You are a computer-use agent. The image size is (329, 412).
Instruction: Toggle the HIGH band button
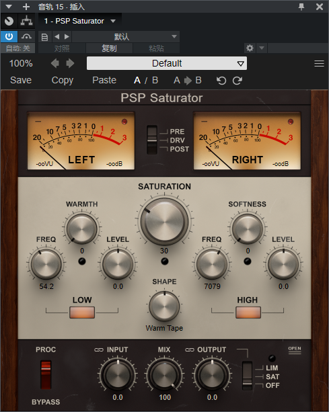point(248,313)
